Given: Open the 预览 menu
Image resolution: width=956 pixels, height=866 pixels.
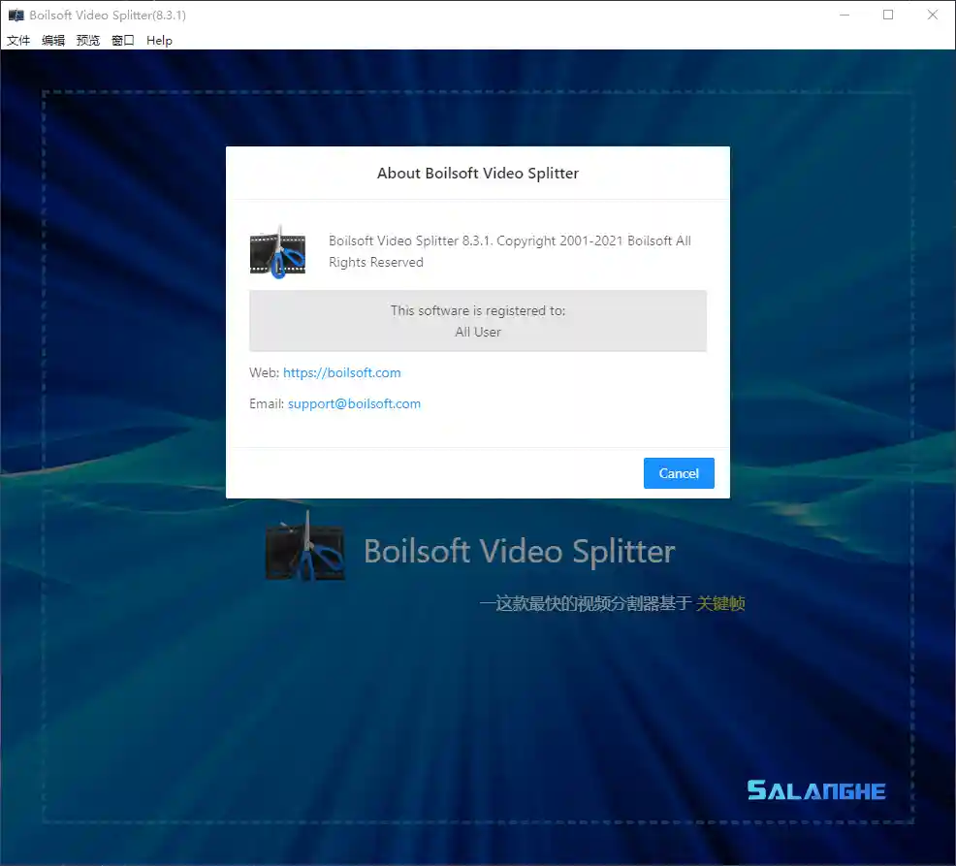Looking at the screenshot, I should click(88, 40).
